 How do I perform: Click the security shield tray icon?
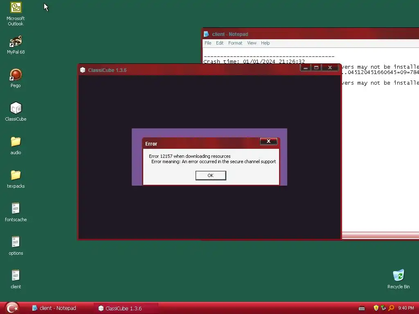376,308
